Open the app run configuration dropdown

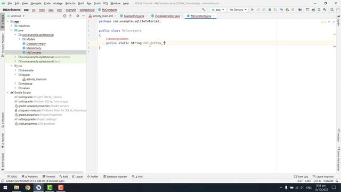coord(218,10)
